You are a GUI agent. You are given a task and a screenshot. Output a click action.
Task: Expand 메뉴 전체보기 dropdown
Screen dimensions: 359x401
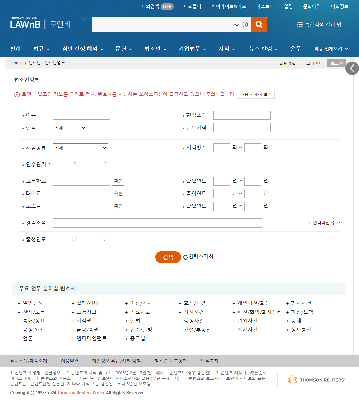[331, 49]
